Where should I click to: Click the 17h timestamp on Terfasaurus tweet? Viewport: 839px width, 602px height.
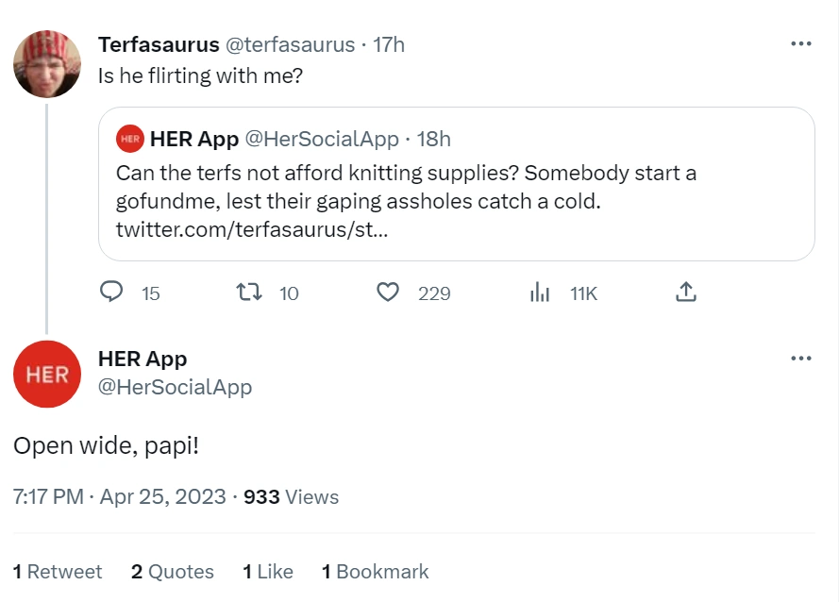pos(389,44)
